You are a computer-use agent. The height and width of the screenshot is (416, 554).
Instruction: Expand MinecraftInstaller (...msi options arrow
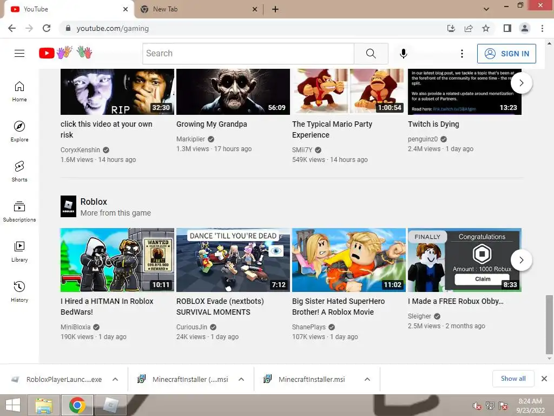(241, 379)
